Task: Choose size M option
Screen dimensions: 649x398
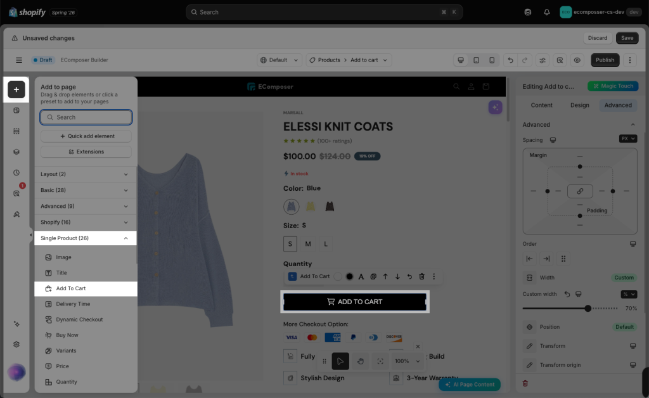Action: click(308, 244)
